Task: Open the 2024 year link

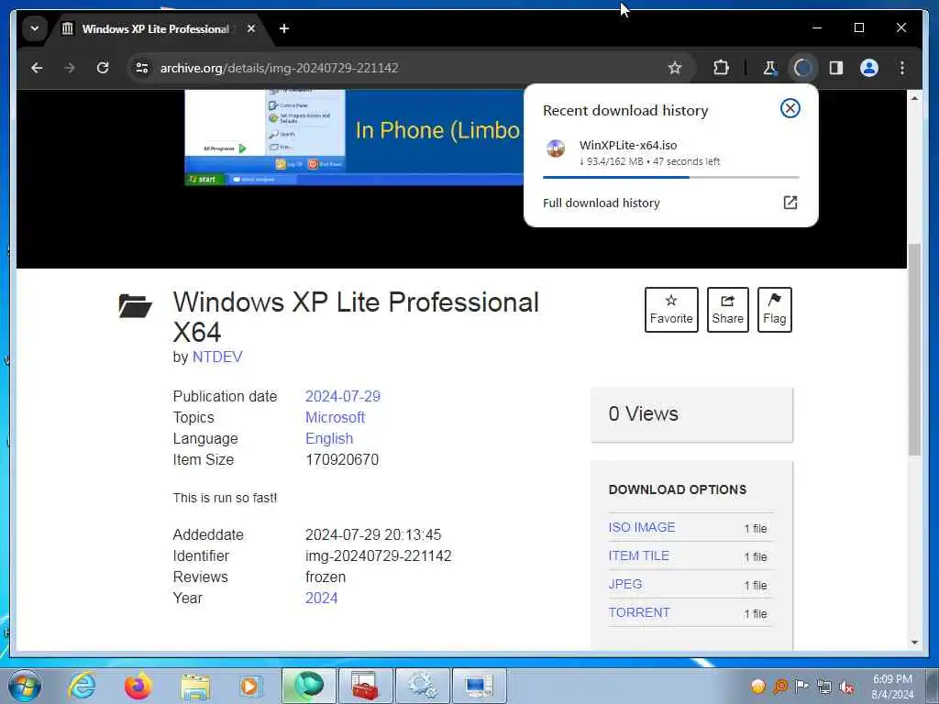Action: 321,598
